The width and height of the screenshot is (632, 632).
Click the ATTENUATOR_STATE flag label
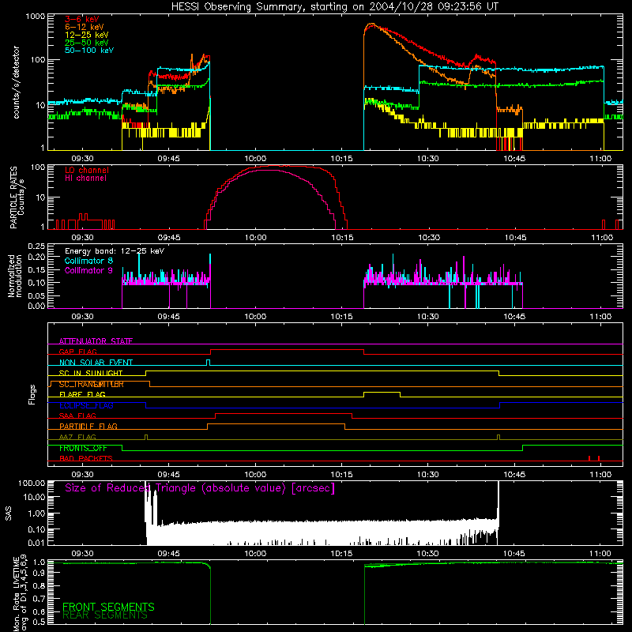96,341
